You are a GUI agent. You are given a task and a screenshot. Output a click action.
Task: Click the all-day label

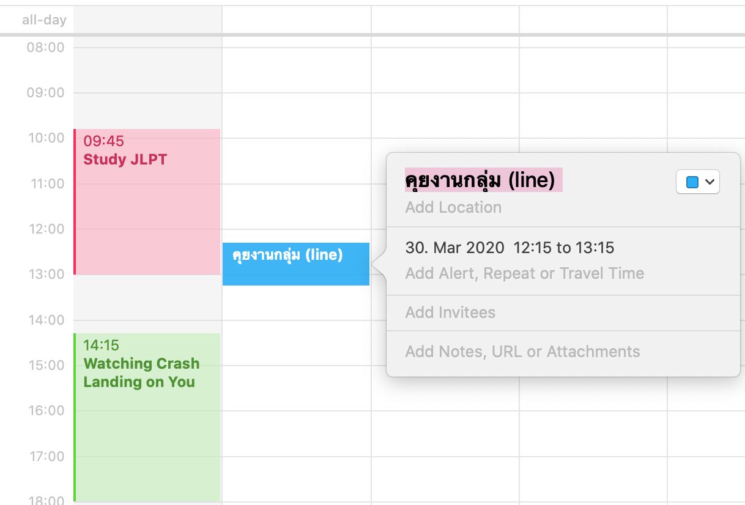point(44,20)
